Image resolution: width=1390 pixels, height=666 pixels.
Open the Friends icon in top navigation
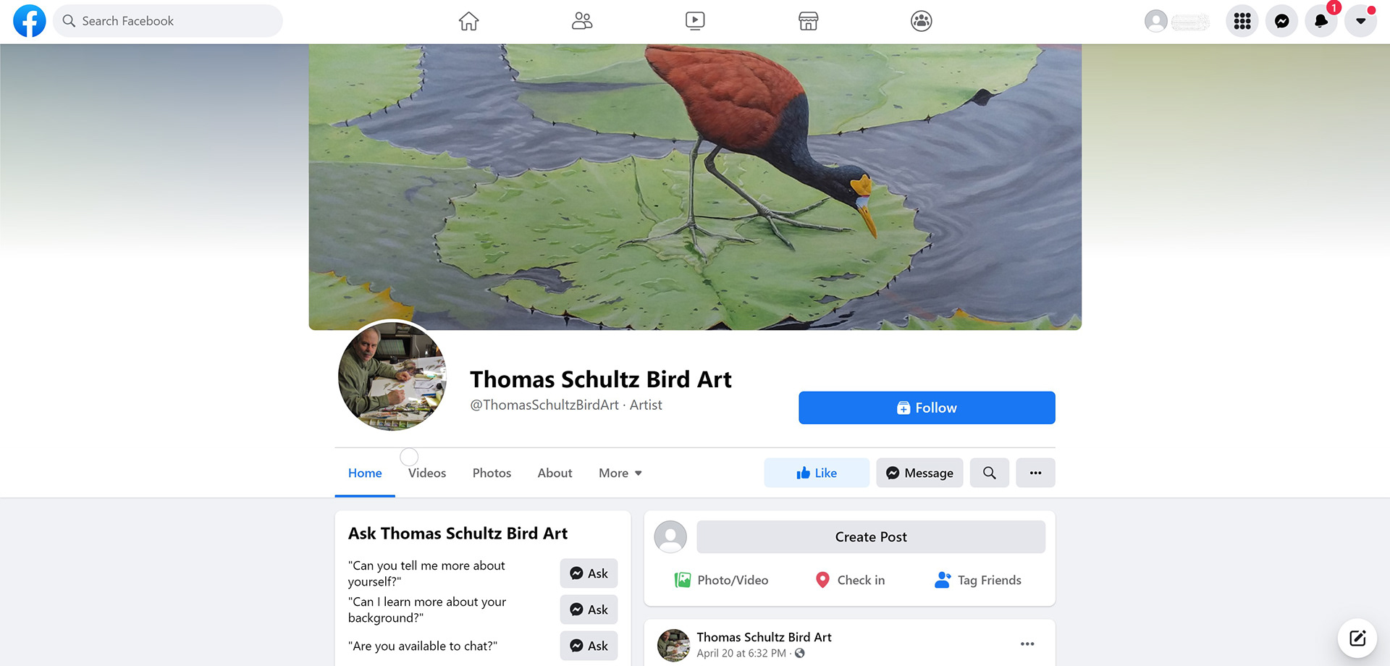point(582,21)
